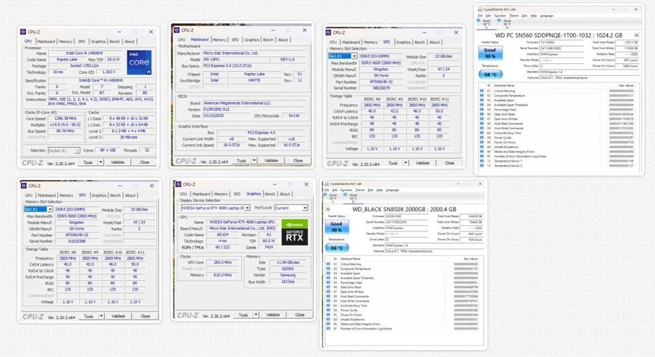Click Tools button in Slot #2 SPD window
The image size is (655, 357).
[89, 317]
